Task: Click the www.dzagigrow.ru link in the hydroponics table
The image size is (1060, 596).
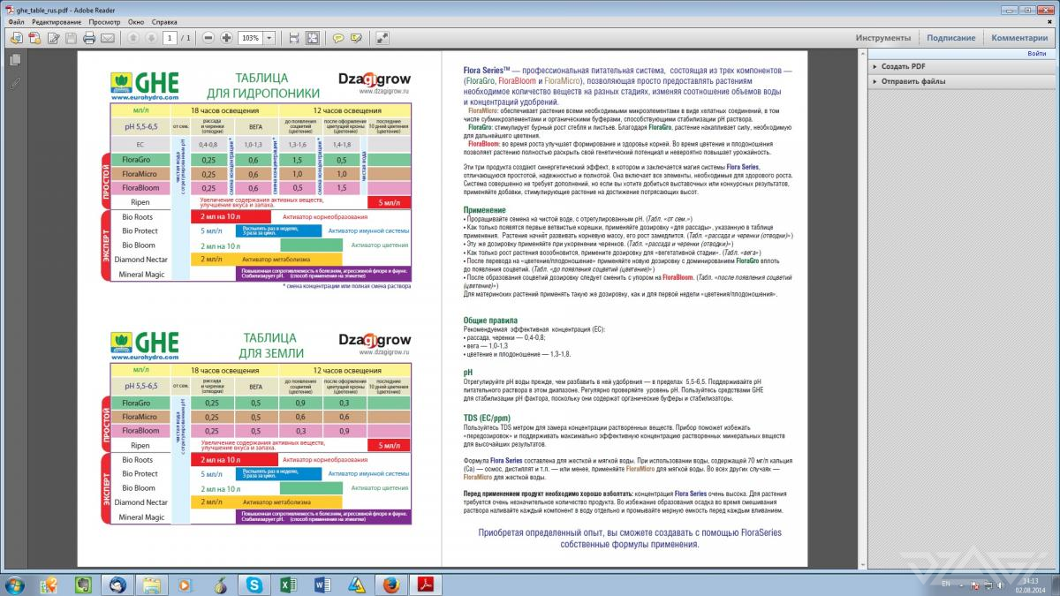Action: 385,90
